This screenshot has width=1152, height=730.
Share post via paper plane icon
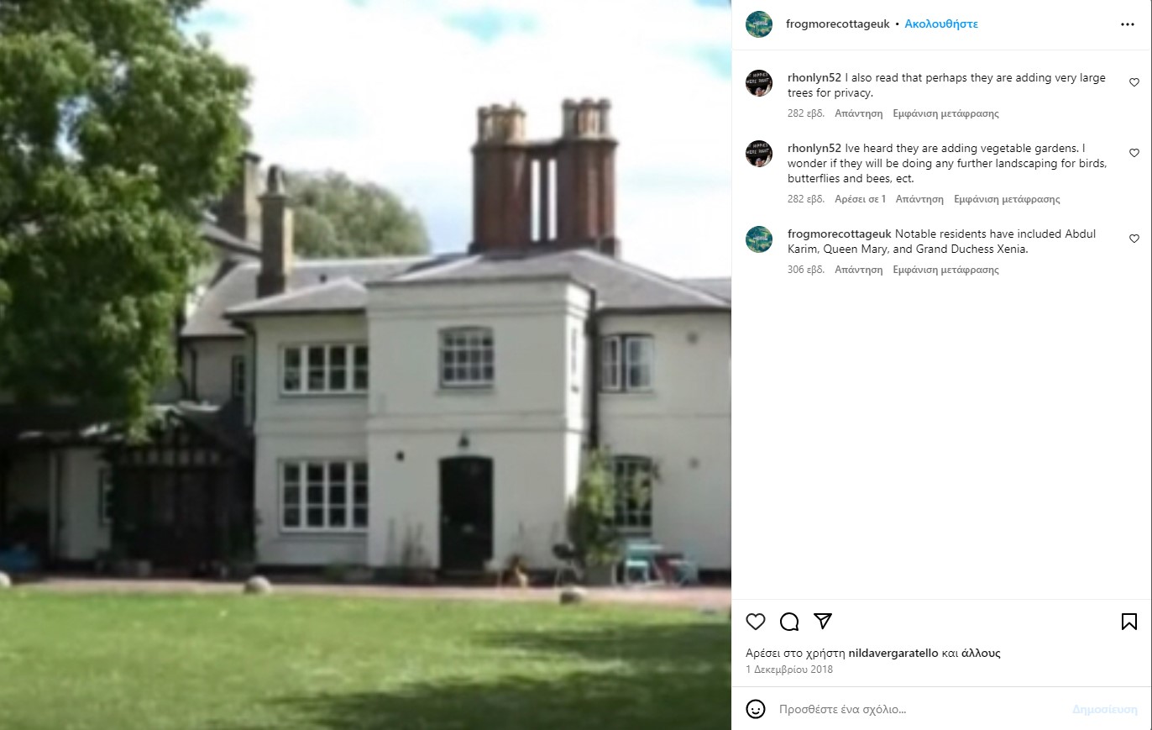(823, 621)
